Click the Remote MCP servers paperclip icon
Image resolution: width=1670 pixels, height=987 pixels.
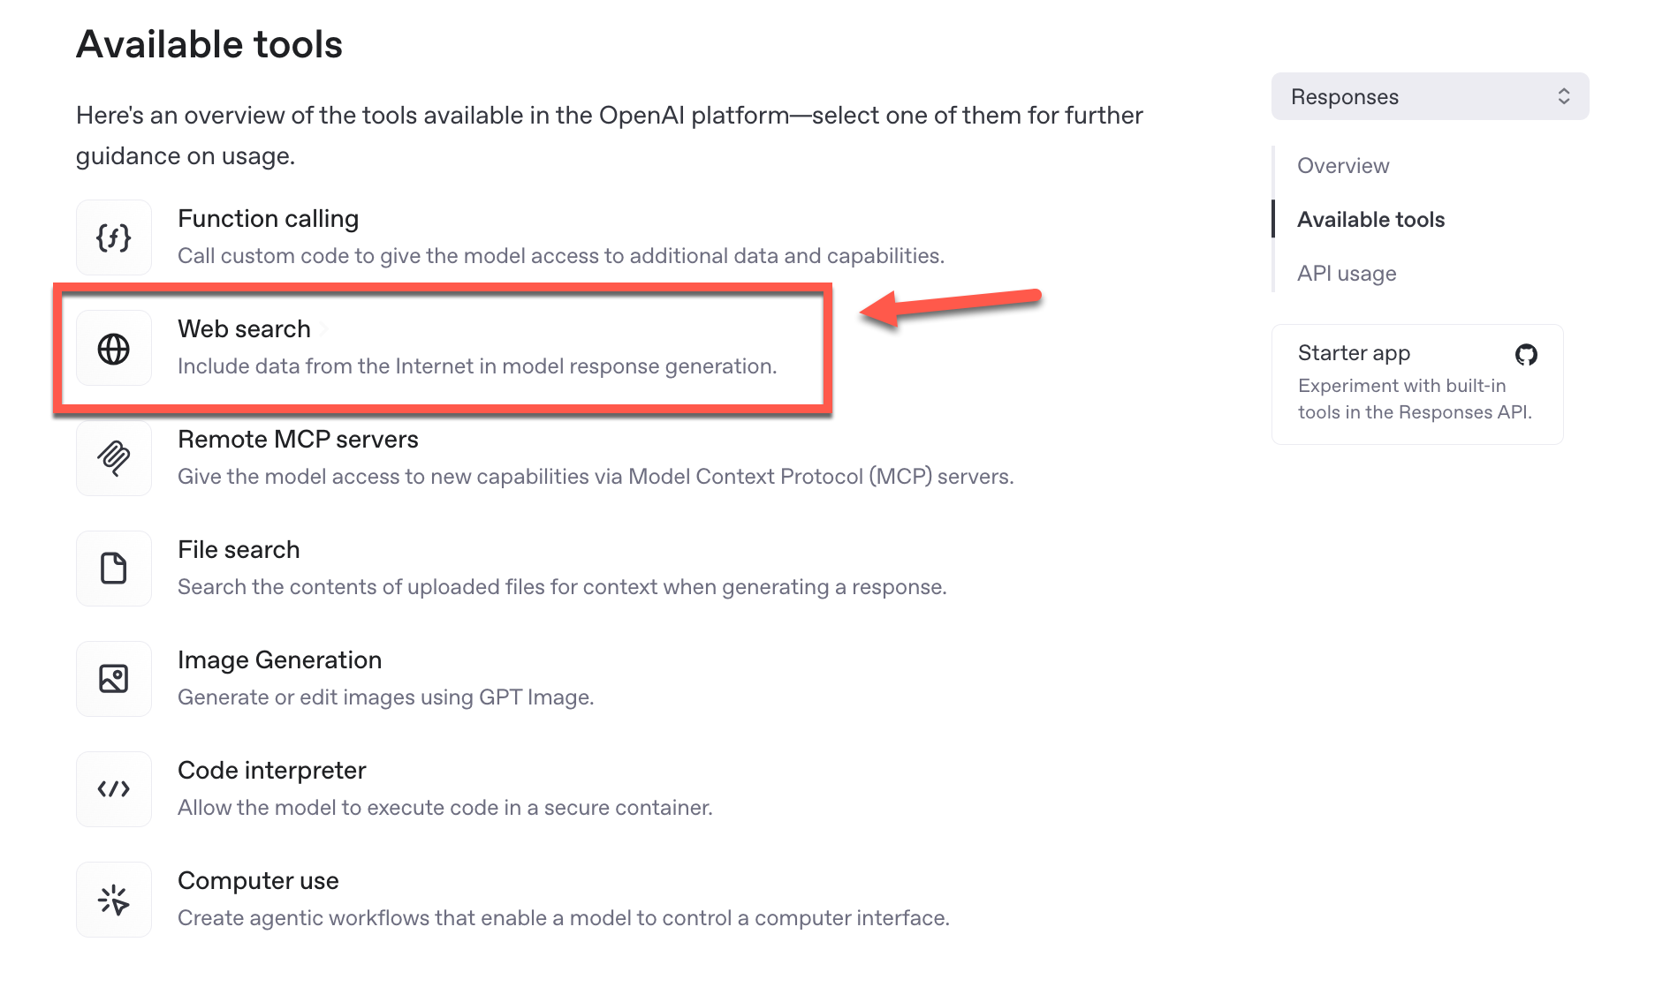click(x=114, y=458)
